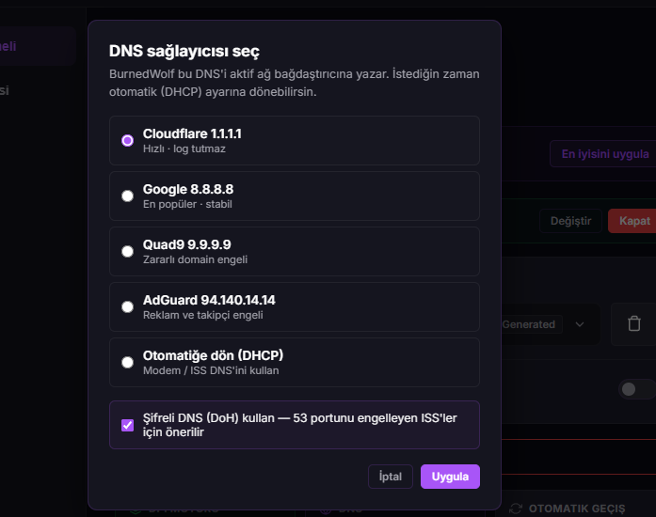Click the trash delete icon
This screenshot has height=517, width=656.
click(633, 324)
